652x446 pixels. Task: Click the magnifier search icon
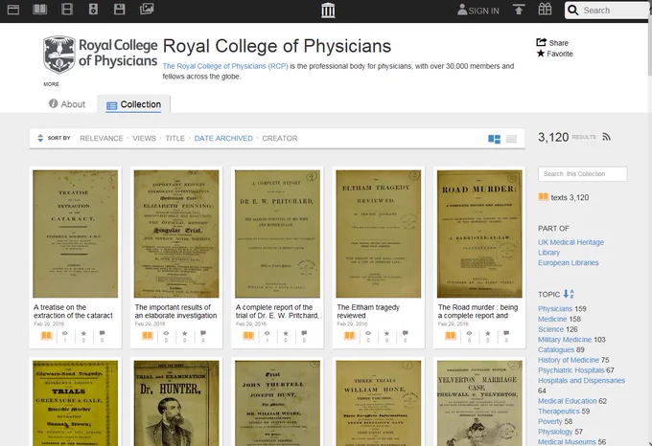click(x=573, y=10)
